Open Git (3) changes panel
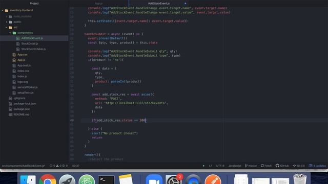This screenshot has width=328, height=184. 299,166
